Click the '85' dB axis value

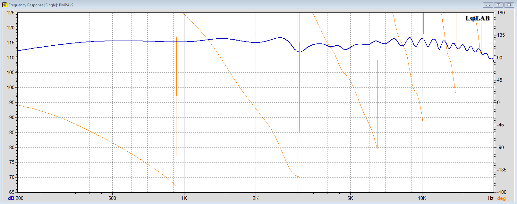click(12, 132)
